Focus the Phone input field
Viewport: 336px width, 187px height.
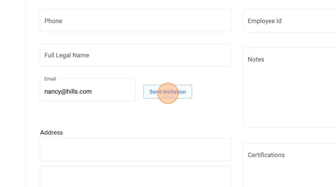click(135, 21)
